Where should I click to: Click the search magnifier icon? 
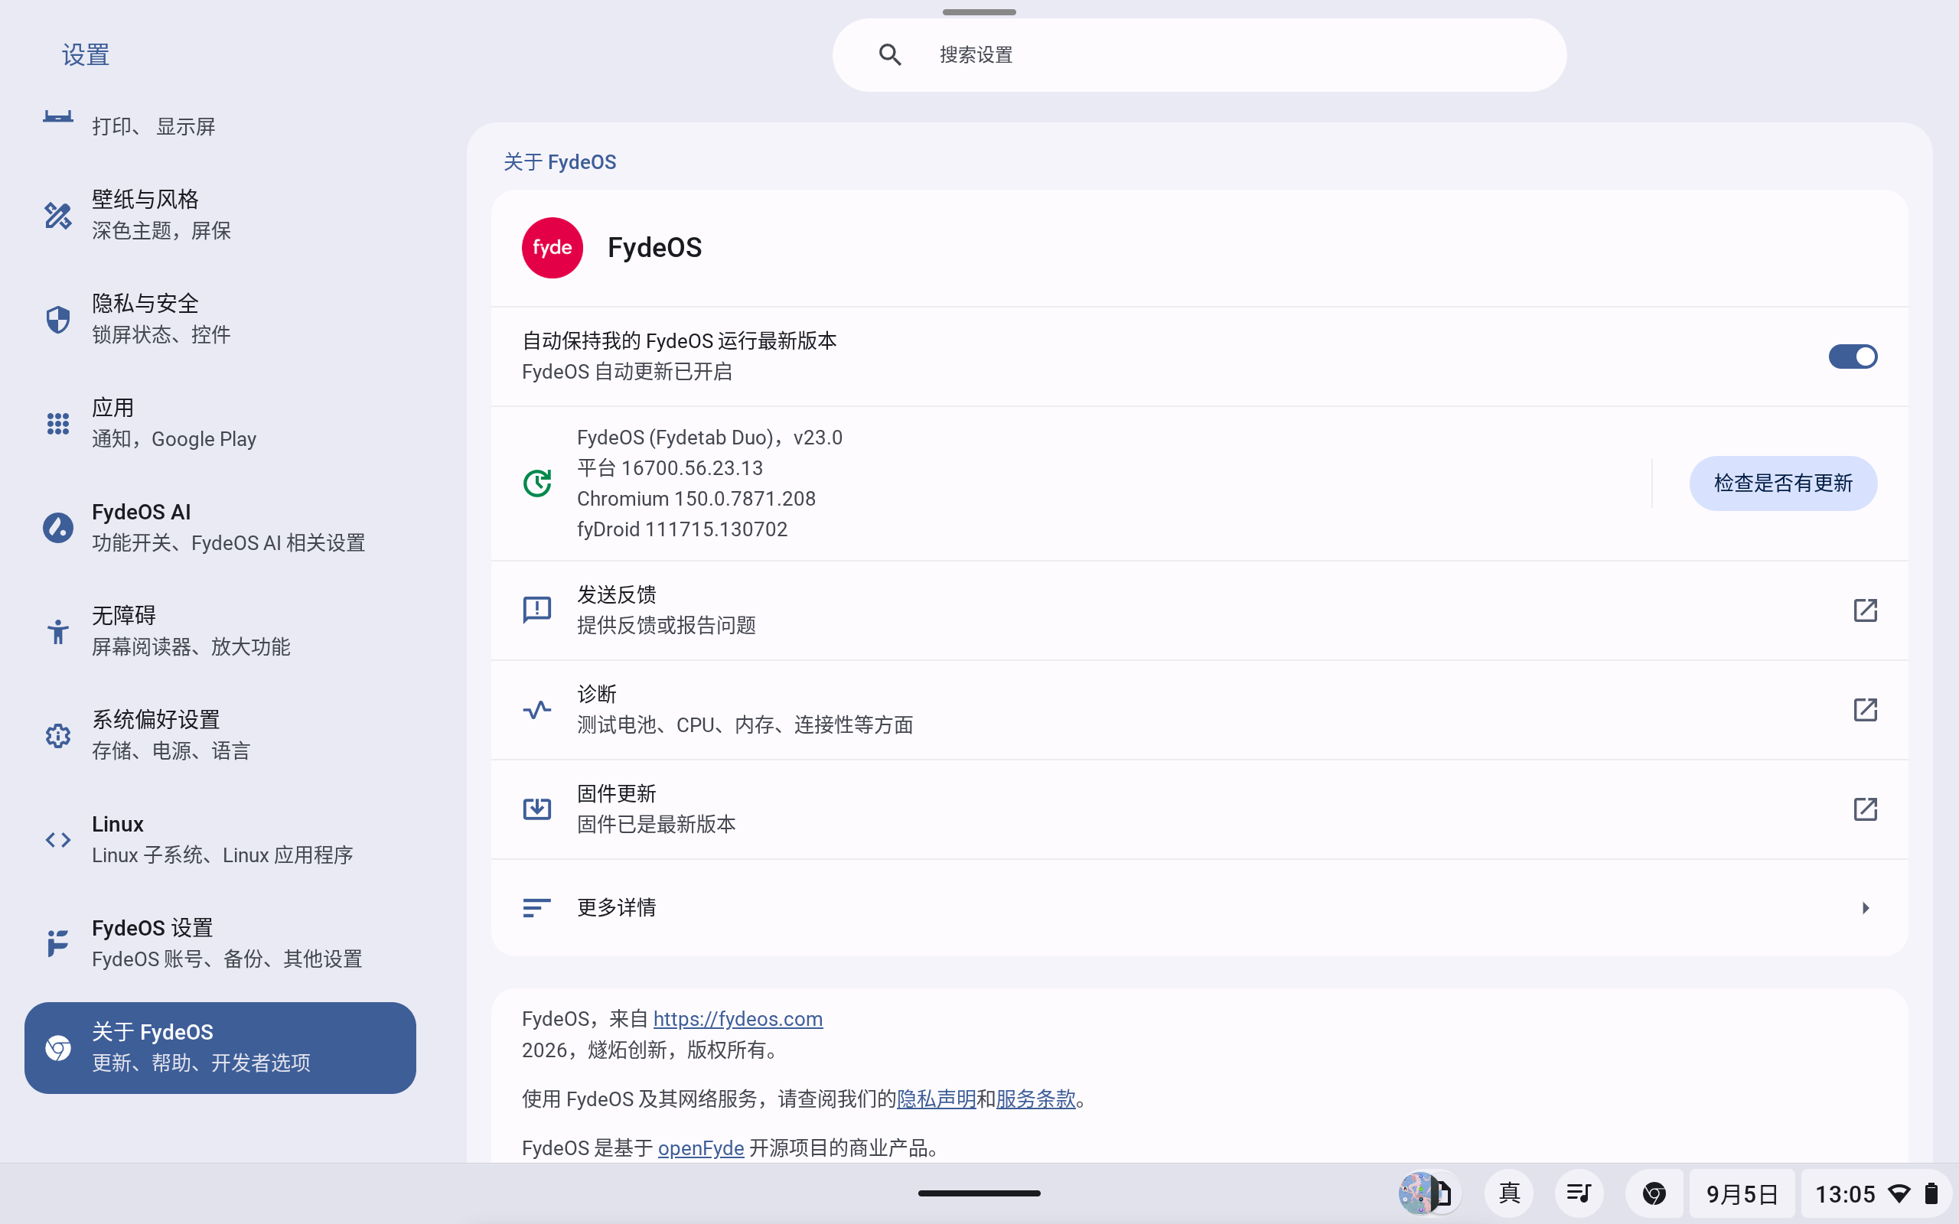point(890,55)
